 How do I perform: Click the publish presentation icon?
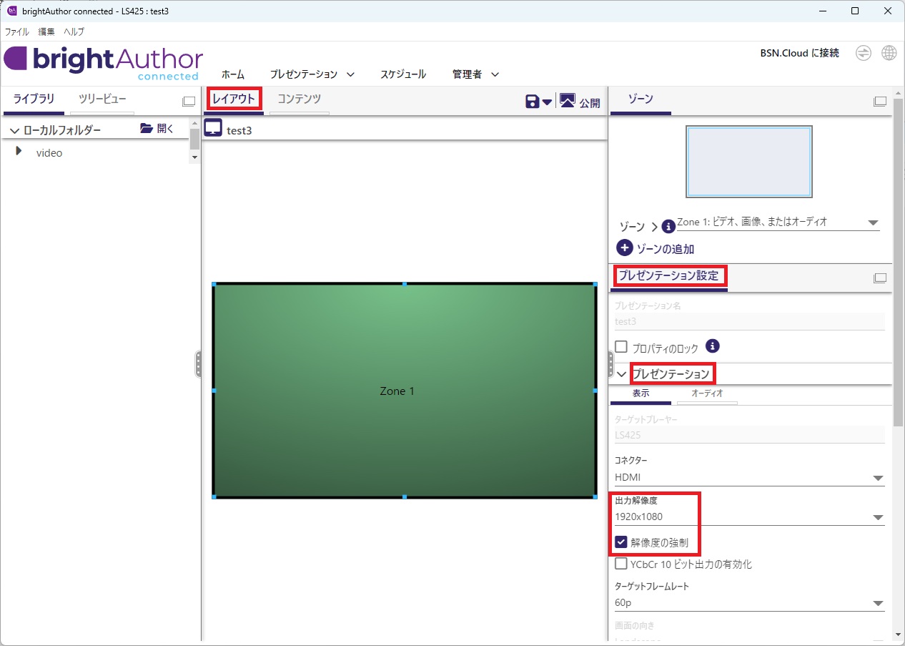[567, 101]
